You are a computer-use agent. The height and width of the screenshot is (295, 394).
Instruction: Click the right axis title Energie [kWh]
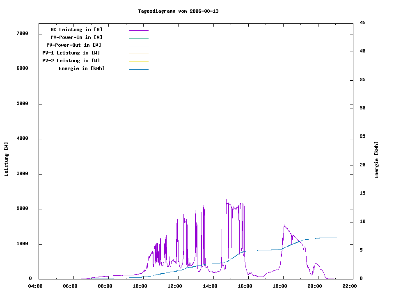377,160
